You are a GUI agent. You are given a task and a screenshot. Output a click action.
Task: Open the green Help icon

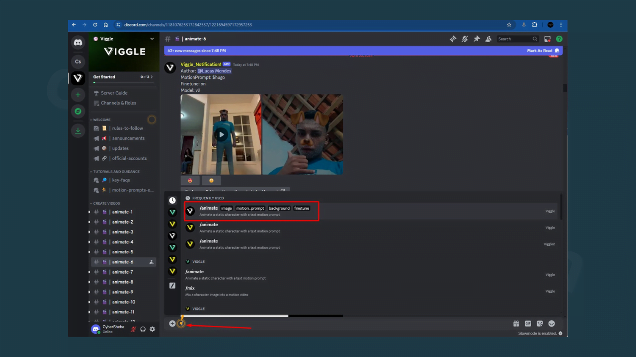tap(559, 39)
